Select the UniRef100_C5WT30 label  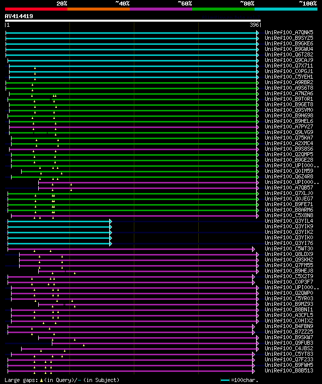[289, 248]
